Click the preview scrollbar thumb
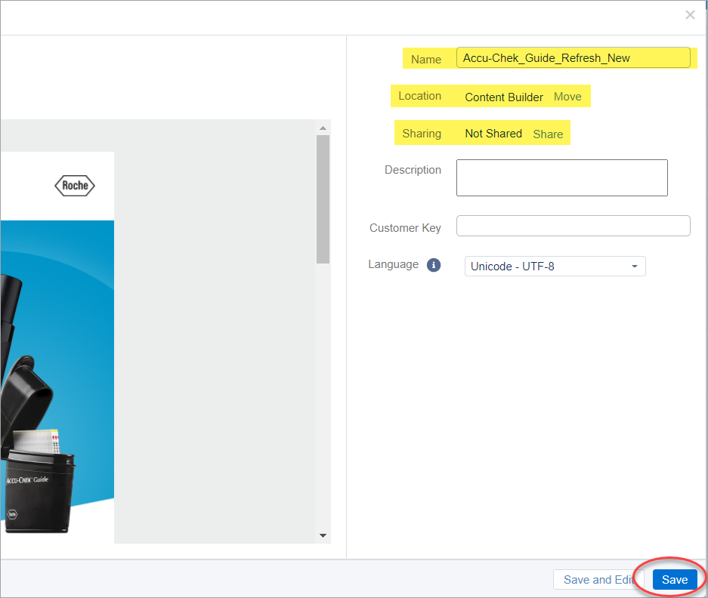 323,199
